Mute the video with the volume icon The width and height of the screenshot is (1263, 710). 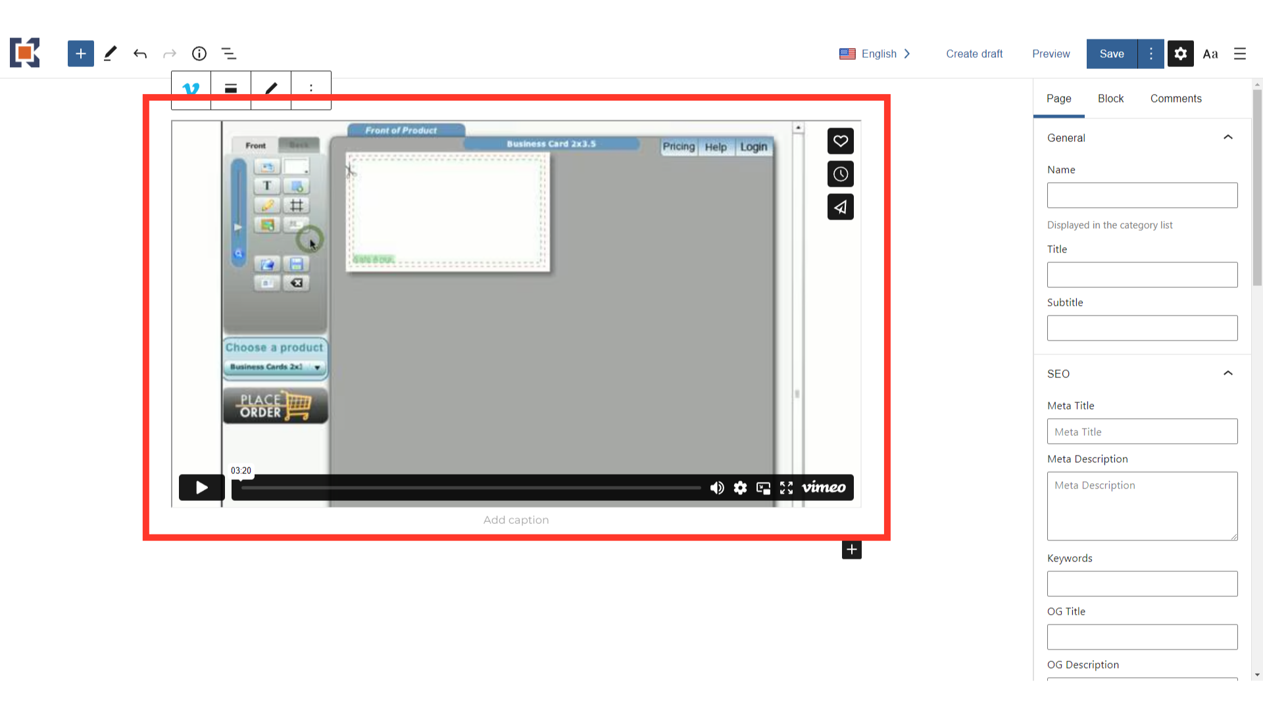[717, 488]
